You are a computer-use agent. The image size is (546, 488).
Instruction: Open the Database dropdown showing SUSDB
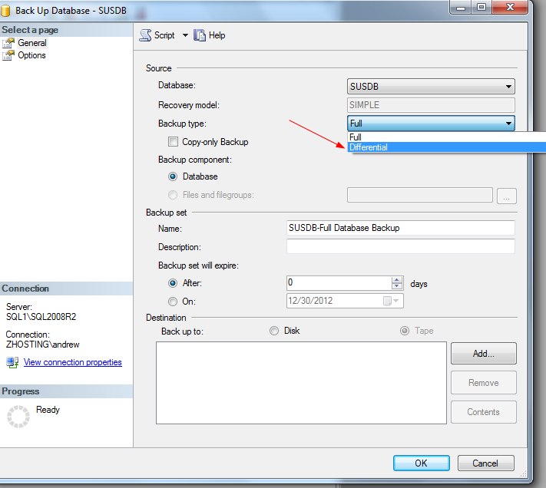[x=431, y=86]
